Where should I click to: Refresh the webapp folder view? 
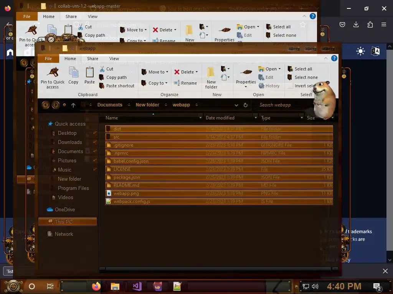246,105
